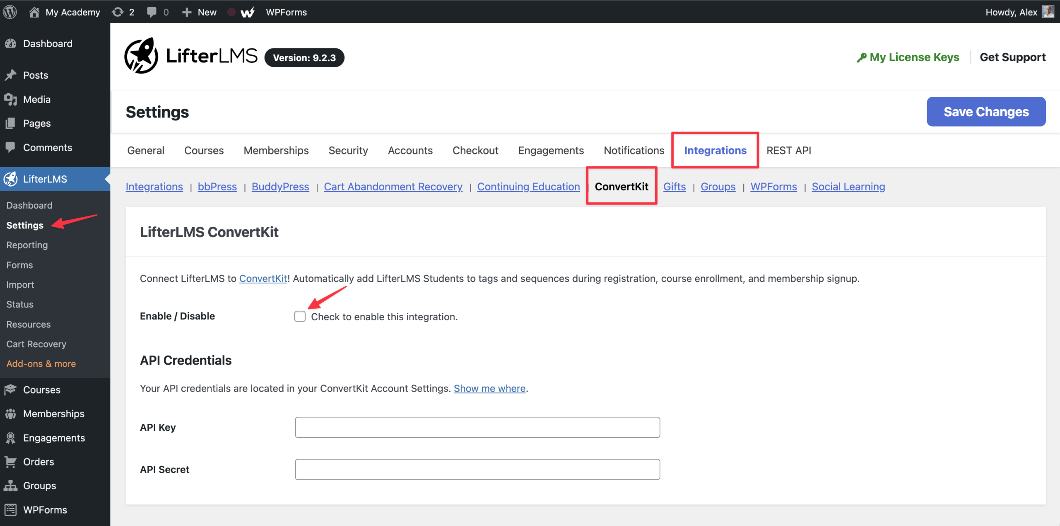1060x526 pixels.
Task: Switch to the Checkout settings tab
Action: [x=475, y=150]
